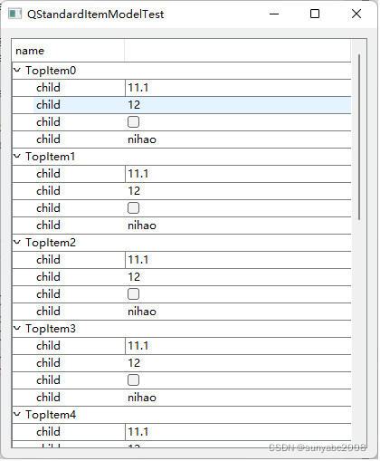Click the 12 value under TopItem3

(x=134, y=363)
